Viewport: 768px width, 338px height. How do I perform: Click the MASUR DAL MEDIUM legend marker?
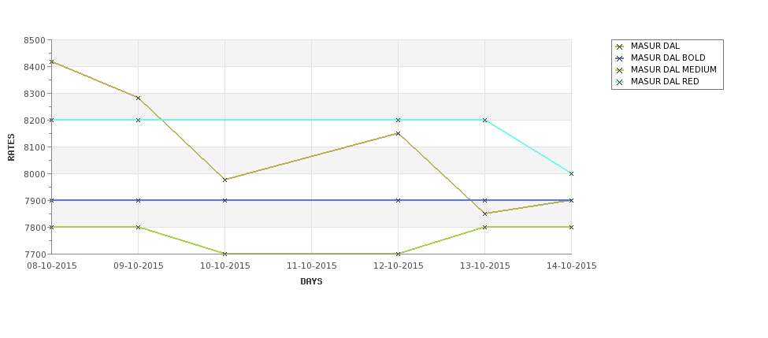620,70
